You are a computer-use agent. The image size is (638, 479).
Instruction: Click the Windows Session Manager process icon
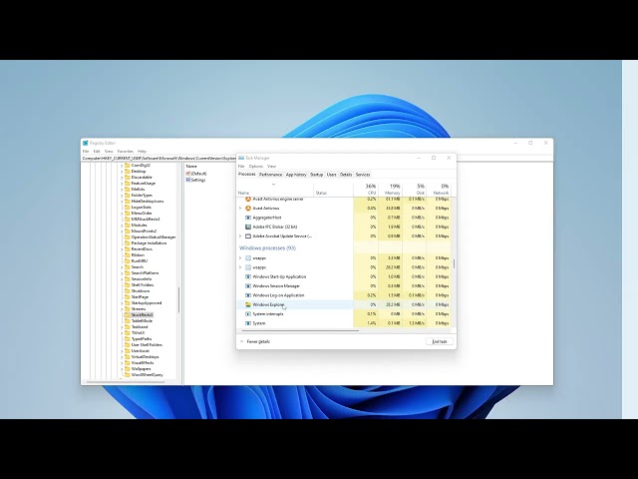click(x=248, y=286)
